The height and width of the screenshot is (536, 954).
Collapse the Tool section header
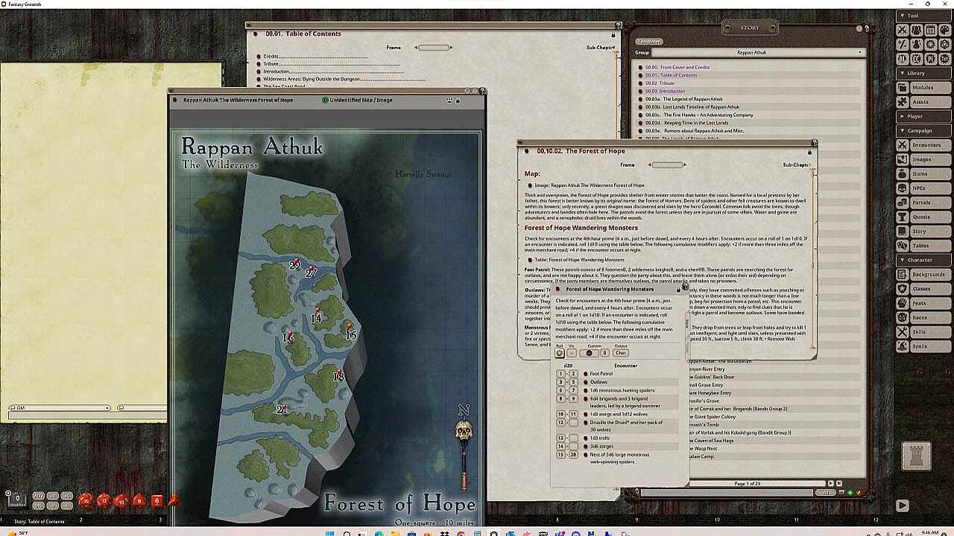923,16
